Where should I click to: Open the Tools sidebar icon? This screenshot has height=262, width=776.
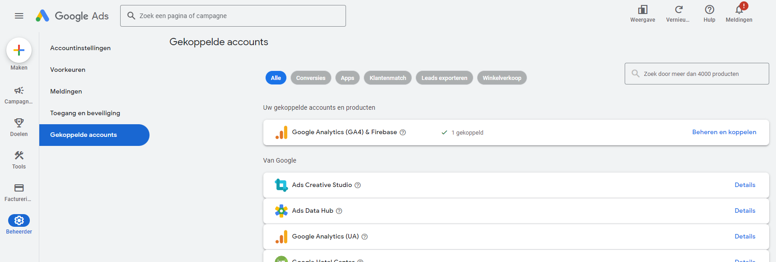(x=19, y=155)
